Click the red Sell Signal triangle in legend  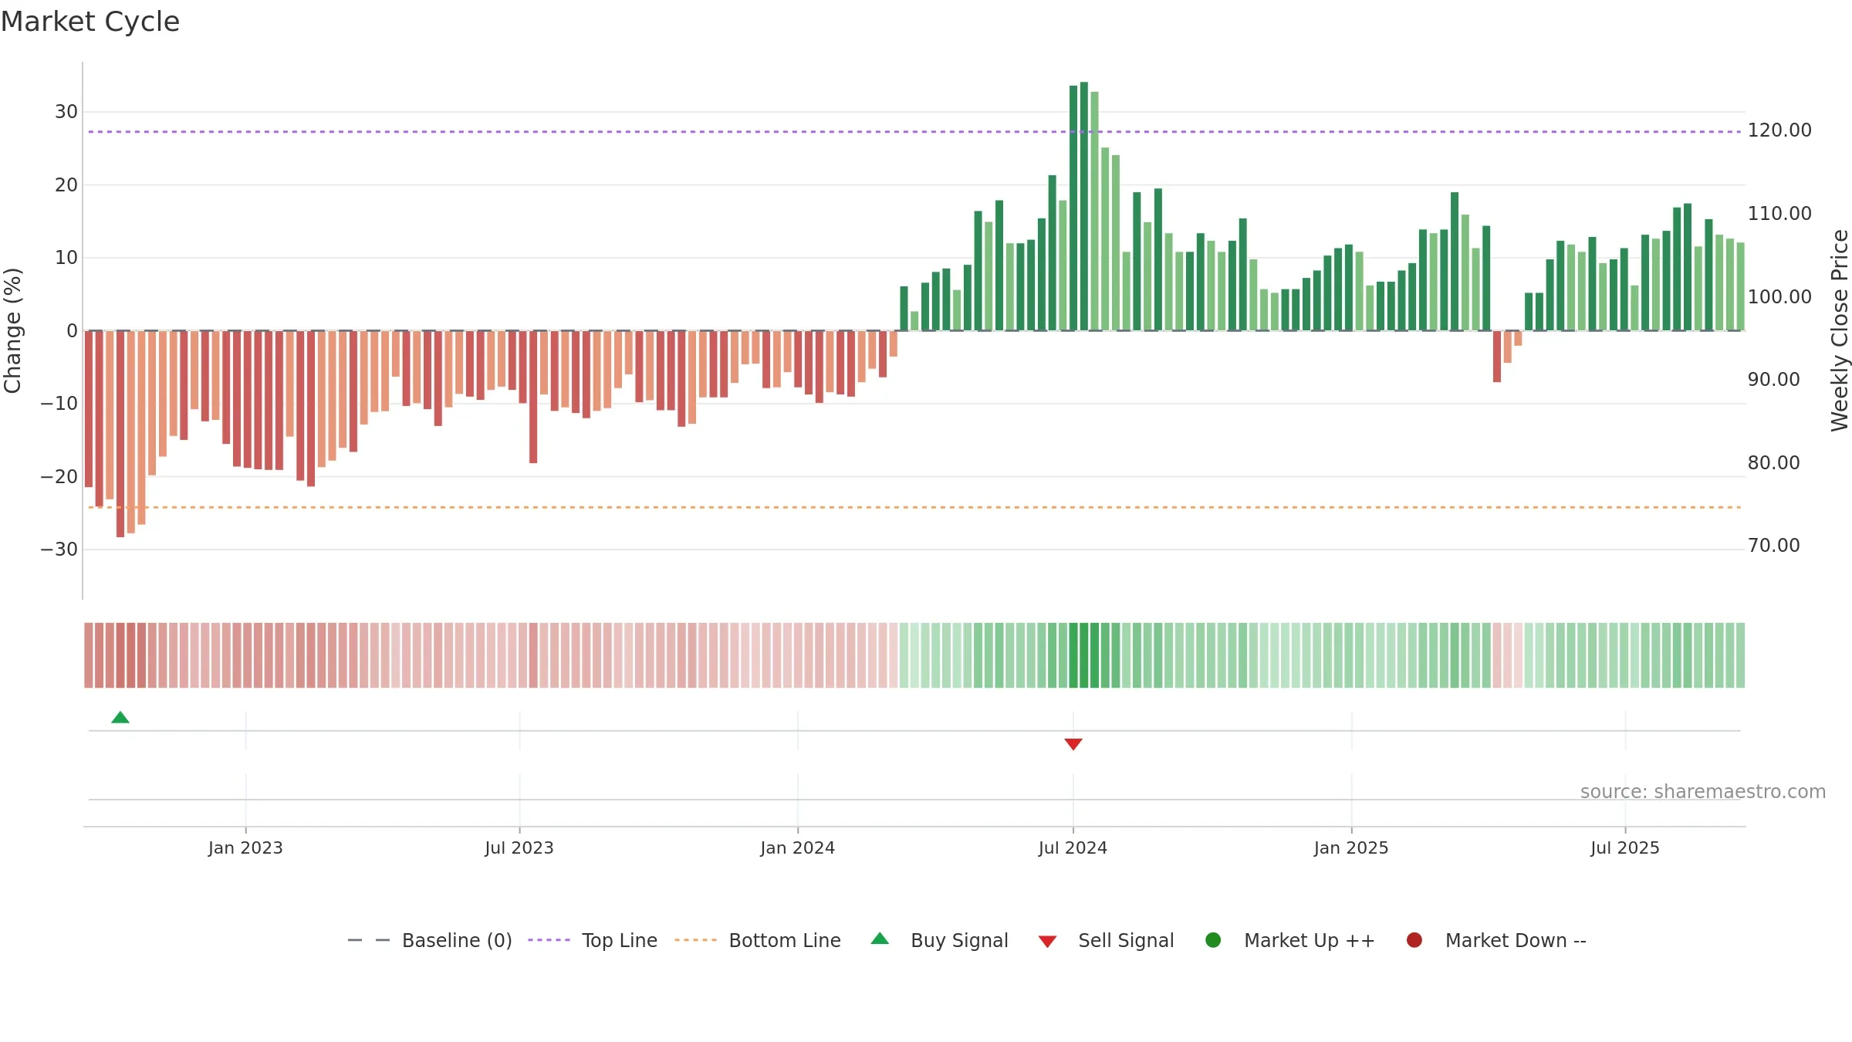coord(1047,942)
